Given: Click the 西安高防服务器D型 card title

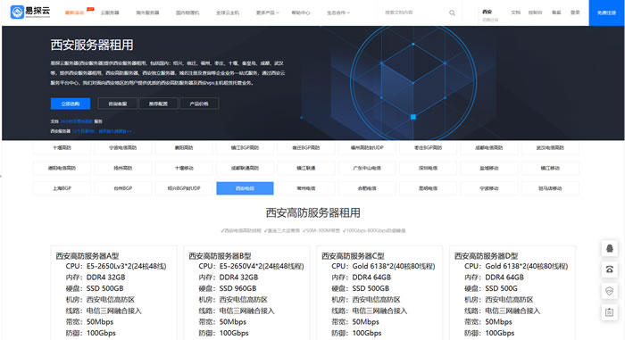Looking at the screenshot, I should pos(487,256).
